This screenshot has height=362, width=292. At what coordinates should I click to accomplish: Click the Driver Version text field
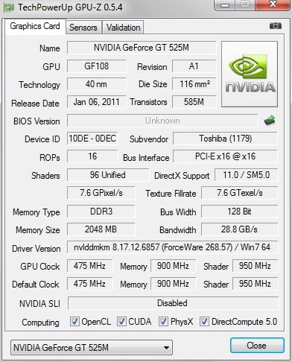click(x=172, y=247)
